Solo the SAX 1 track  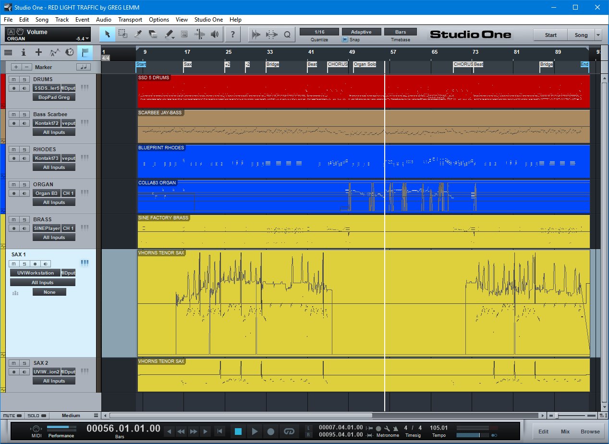tap(24, 264)
